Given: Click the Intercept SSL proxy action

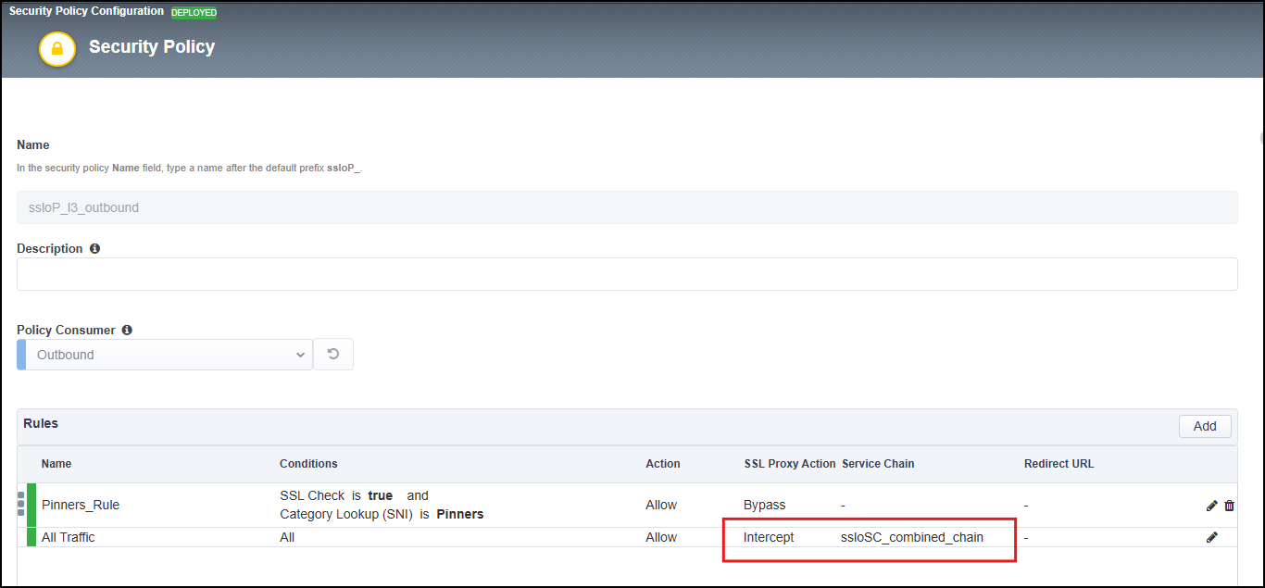Looking at the screenshot, I should [769, 537].
